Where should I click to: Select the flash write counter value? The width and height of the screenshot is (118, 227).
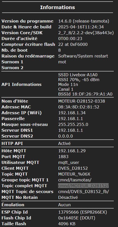[73, 44]
